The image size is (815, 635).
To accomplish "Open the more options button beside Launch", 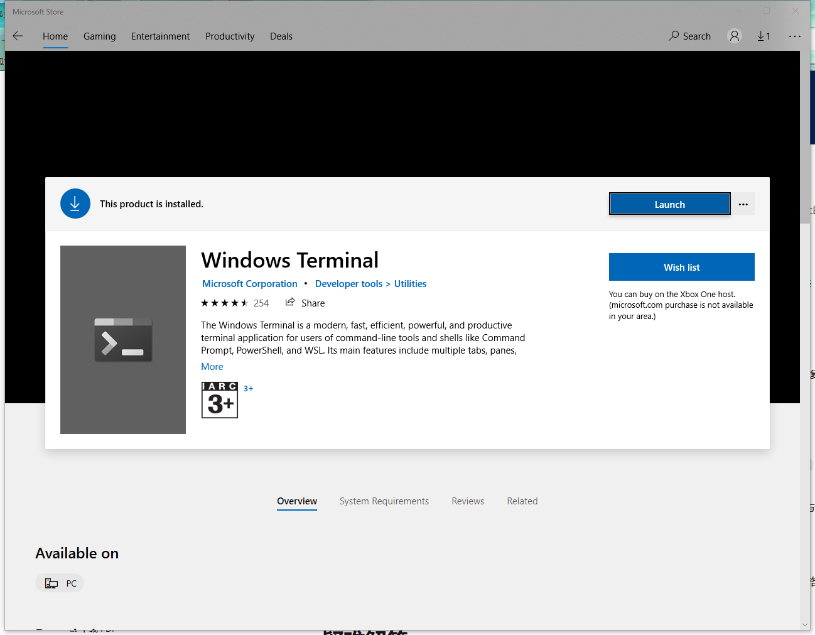I will point(743,204).
